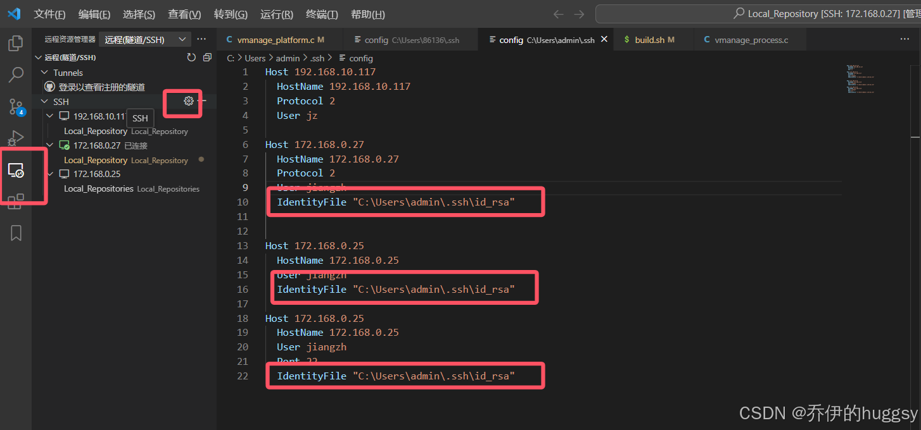Screen dimensions: 921x430
Task: Open the 编辑(E) menu
Action: click(x=94, y=14)
